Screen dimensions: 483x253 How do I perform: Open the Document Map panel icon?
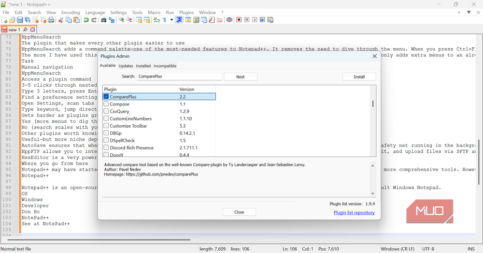196,20
